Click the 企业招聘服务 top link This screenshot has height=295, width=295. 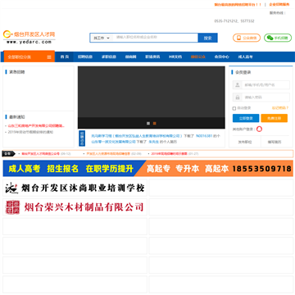[279, 4]
